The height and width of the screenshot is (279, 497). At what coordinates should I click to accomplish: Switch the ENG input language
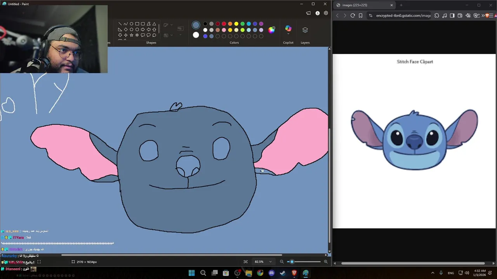tap(451, 273)
